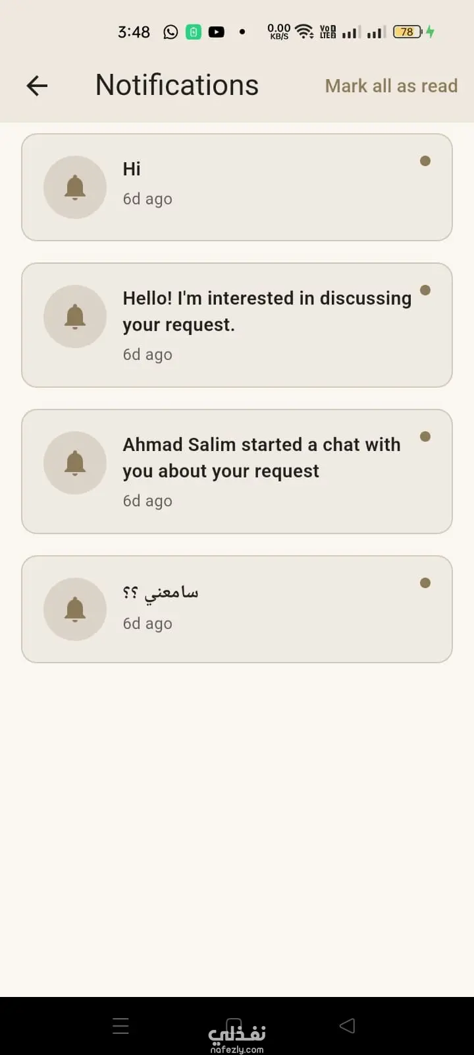Open Ahmad Salim chat notification text
The width and height of the screenshot is (474, 1055).
click(x=261, y=458)
